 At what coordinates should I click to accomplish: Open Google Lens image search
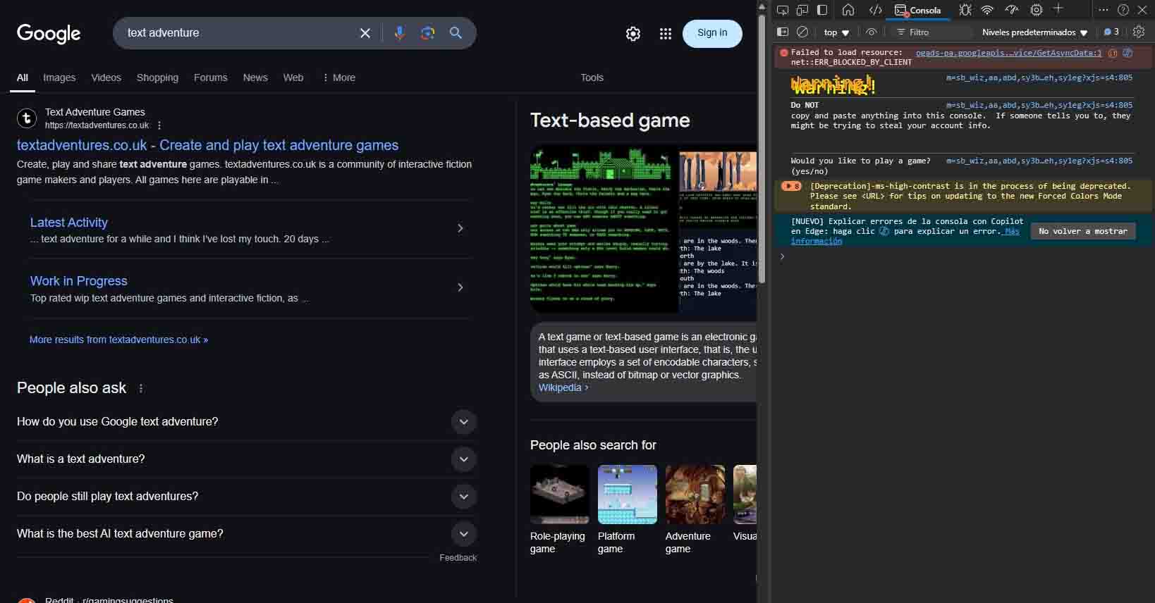point(427,33)
